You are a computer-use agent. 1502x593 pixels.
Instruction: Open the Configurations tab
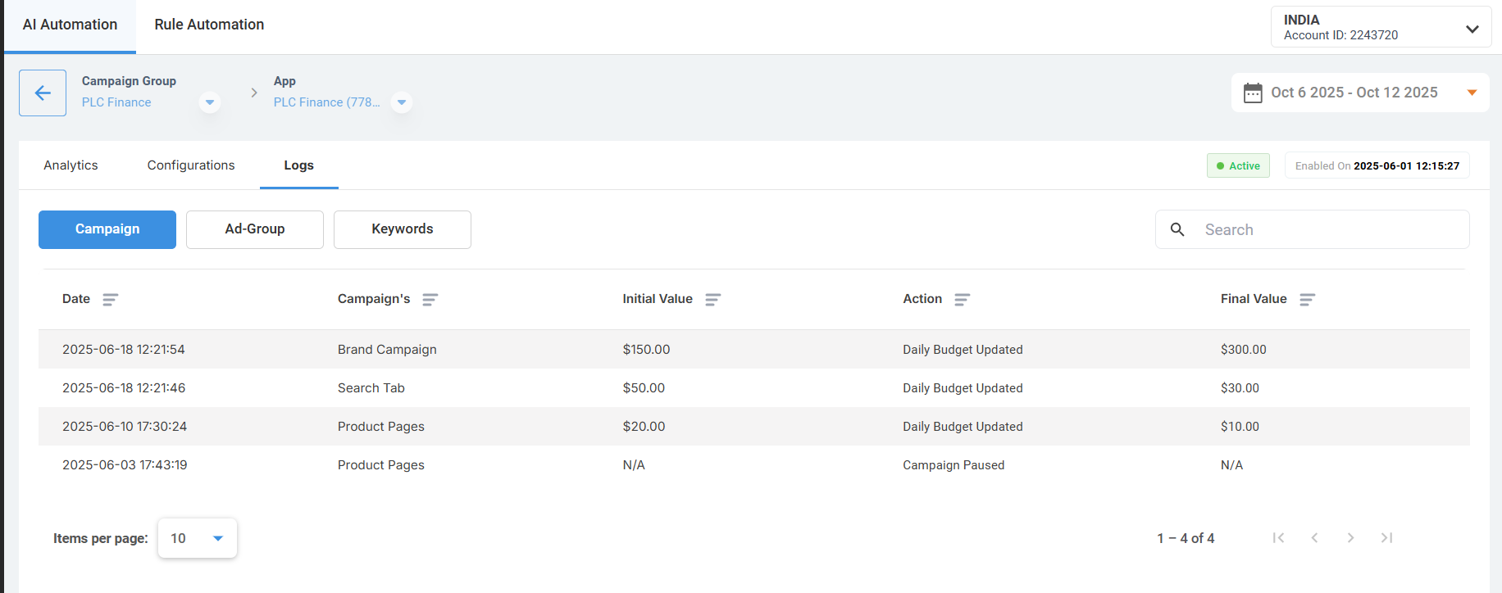(x=191, y=165)
